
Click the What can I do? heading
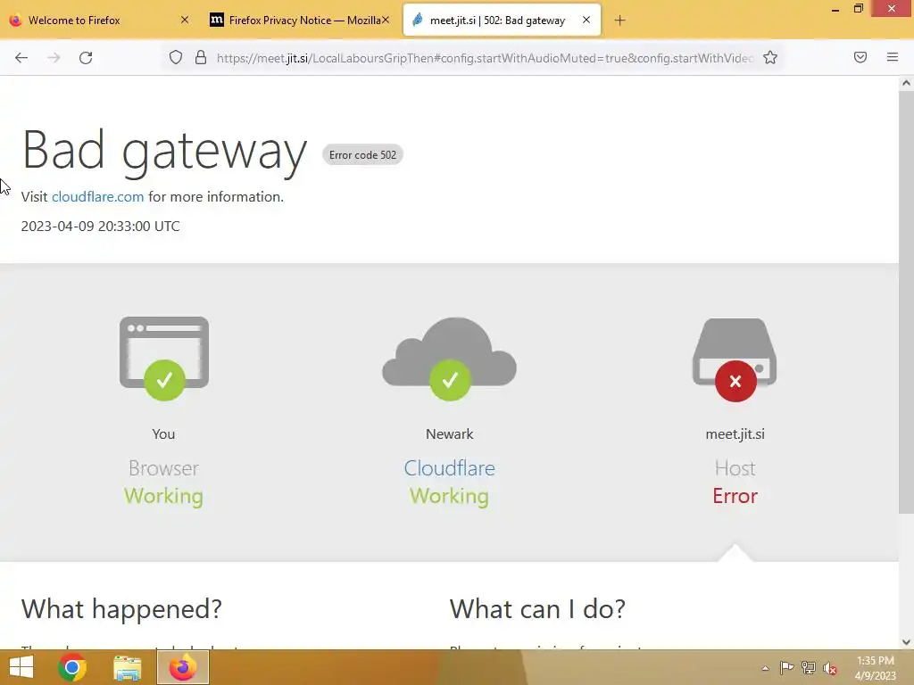(536, 608)
